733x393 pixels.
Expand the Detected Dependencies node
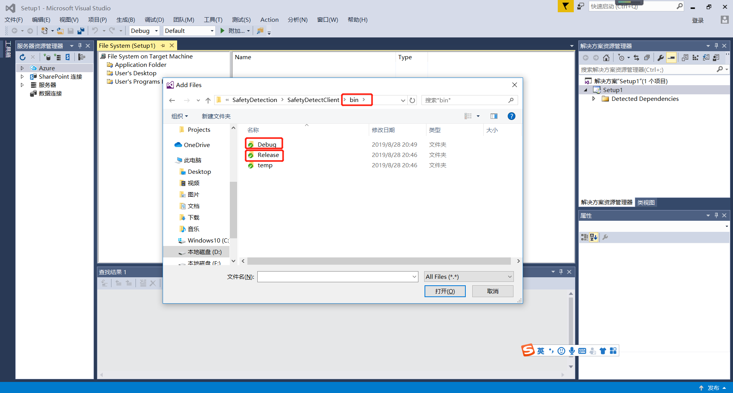coord(594,99)
